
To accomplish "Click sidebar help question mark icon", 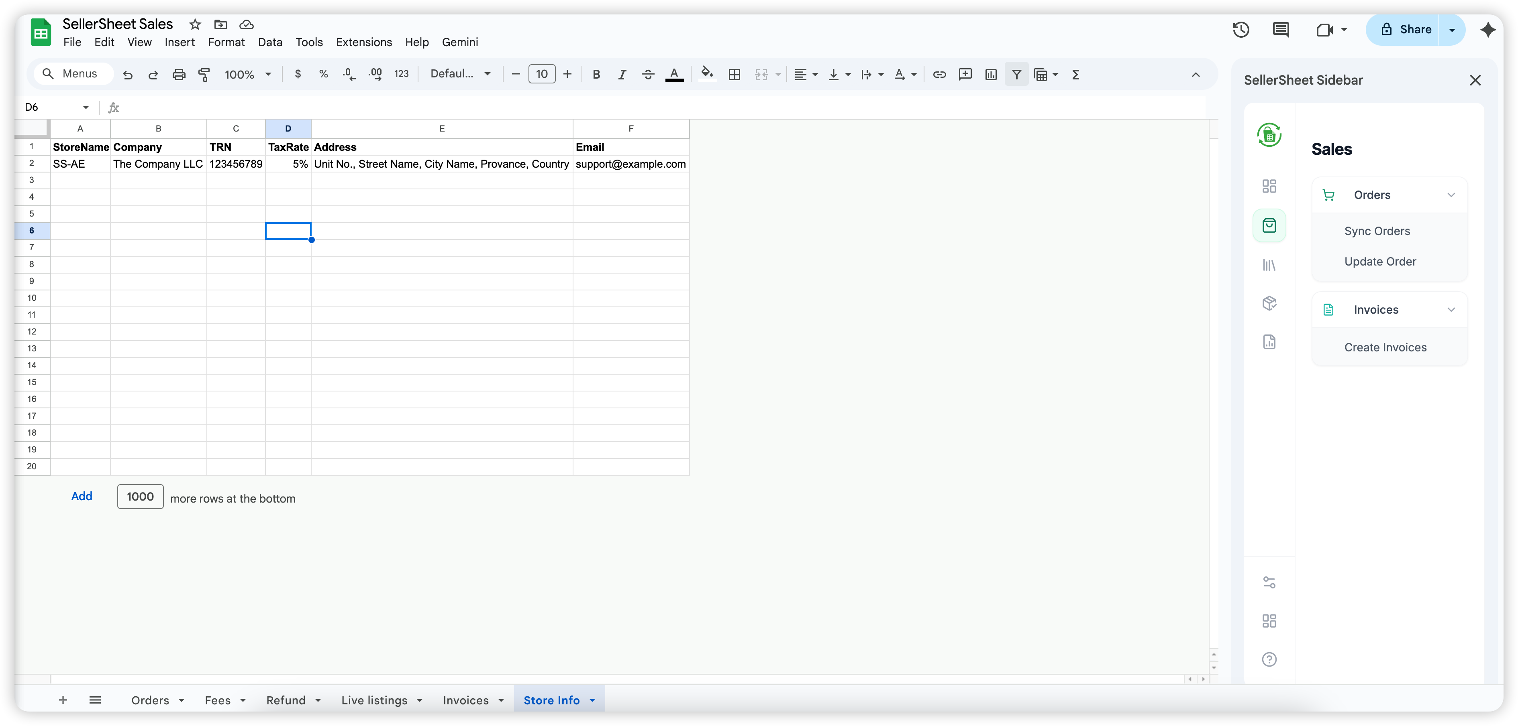I will (x=1269, y=659).
